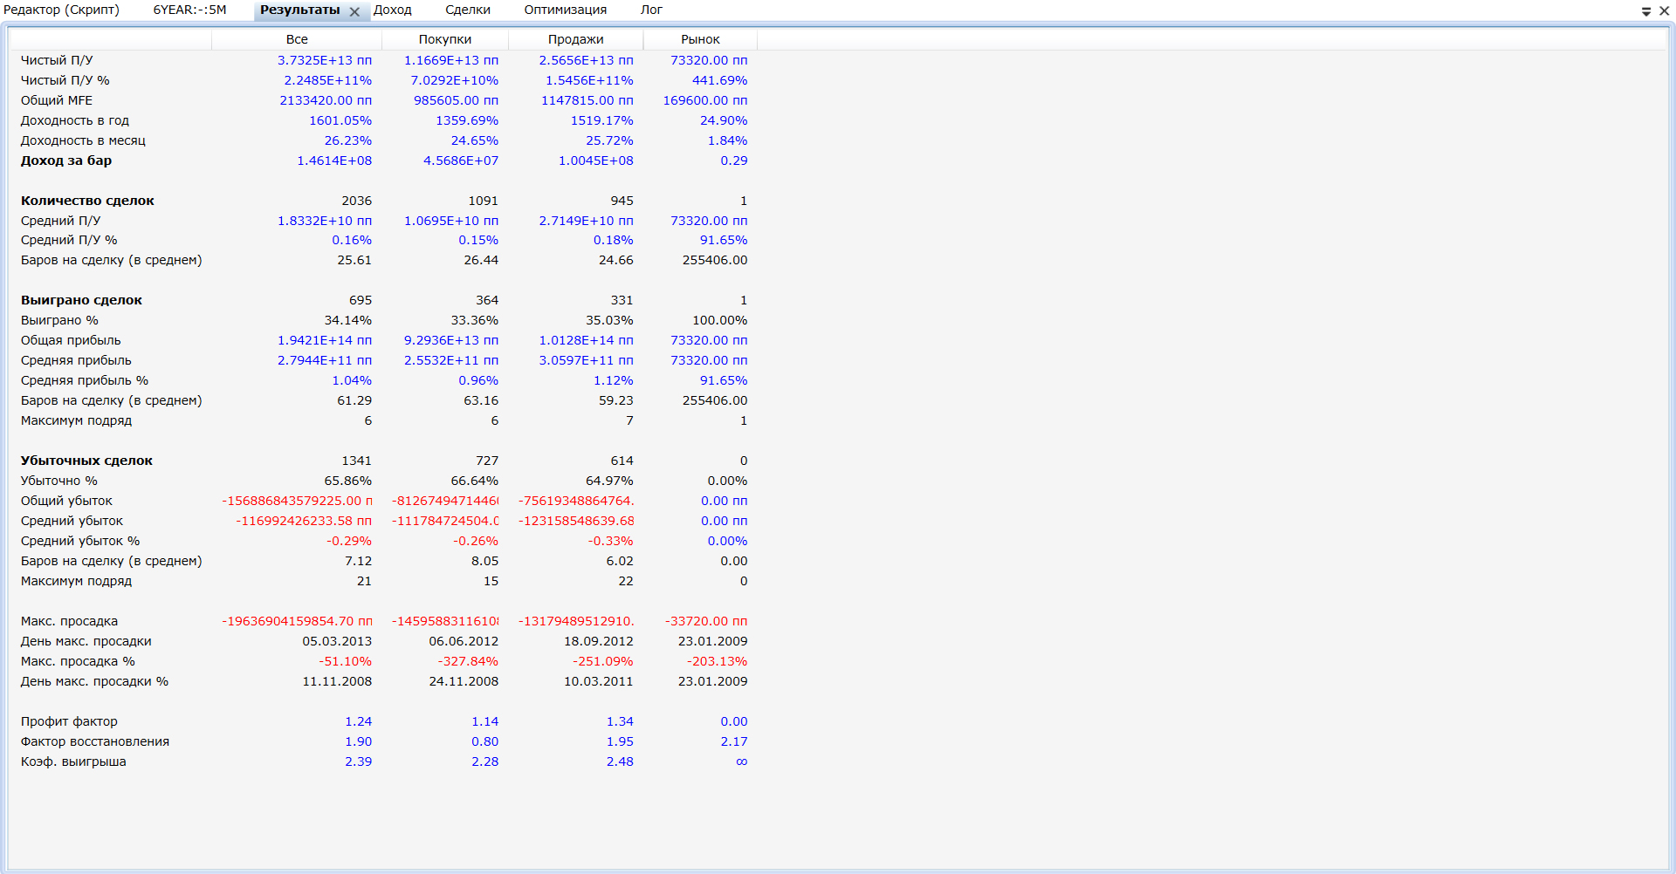
Task: Select the -19636904159854.70 пп max drawdown value
Action: [x=297, y=621]
